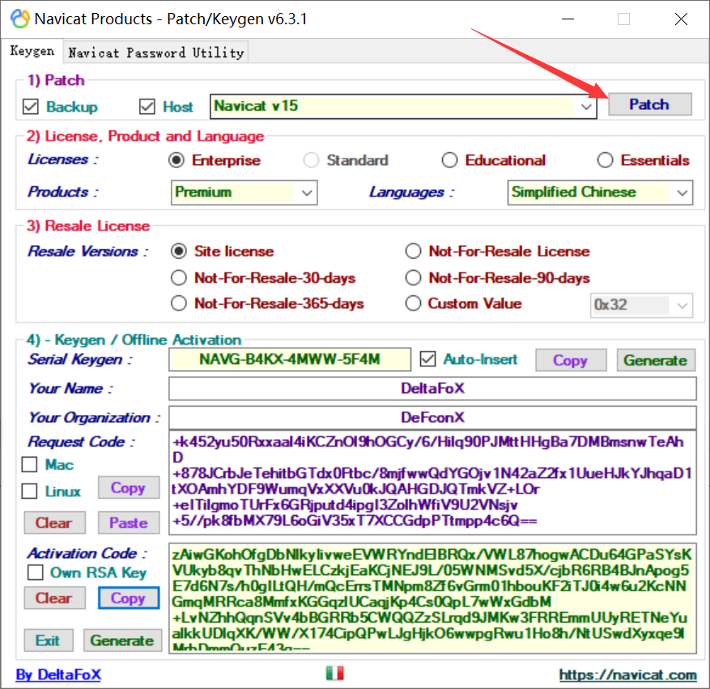
Task: Select the Educational license radio button
Action: (x=449, y=160)
